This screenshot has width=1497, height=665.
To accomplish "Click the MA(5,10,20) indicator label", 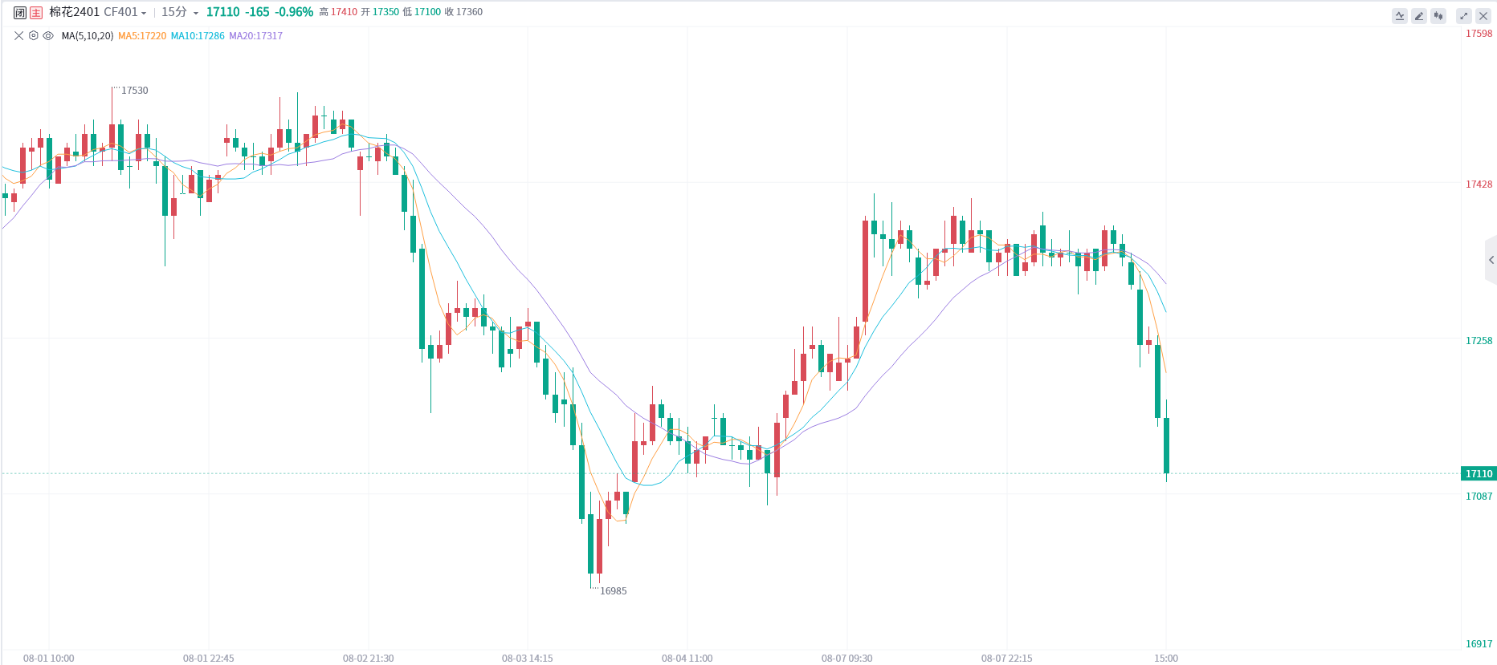I will tap(88, 36).
